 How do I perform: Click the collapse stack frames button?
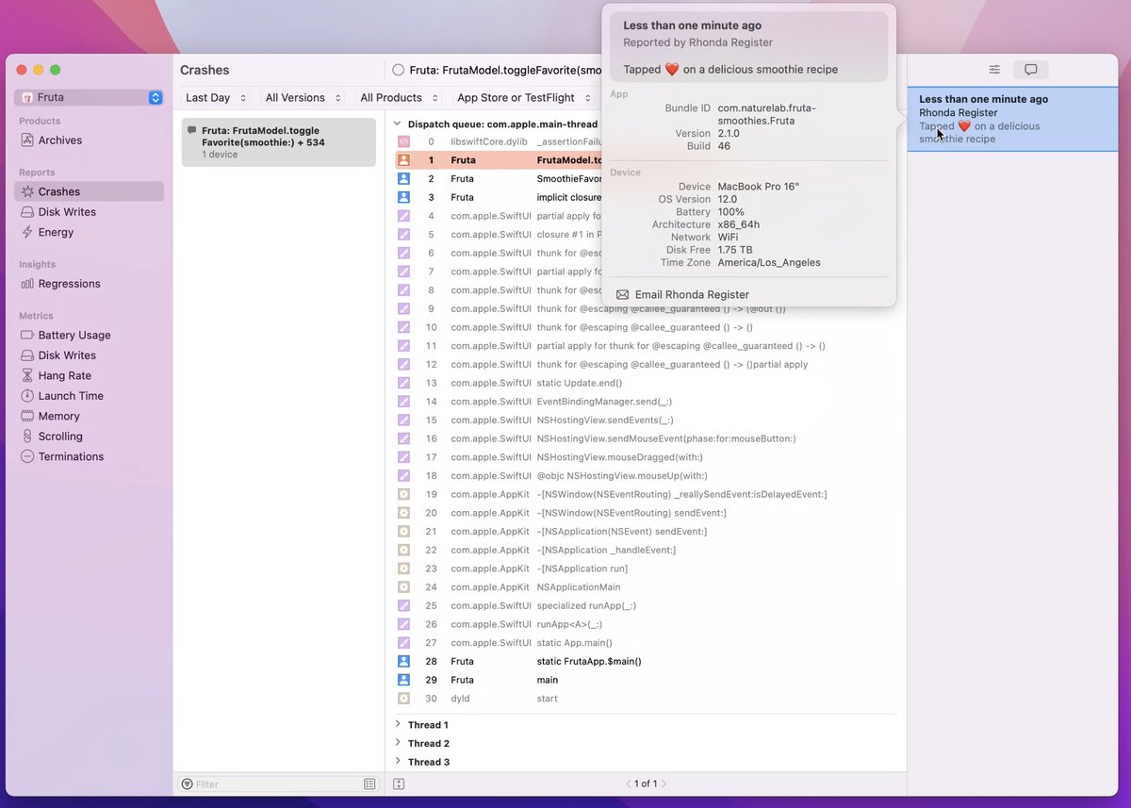click(399, 784)
